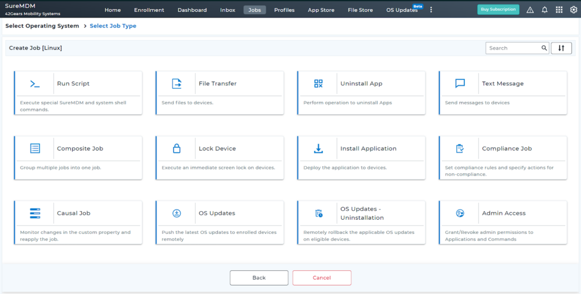Select the OS Updates - Uninstallation title
Viewport: 581px width, 294px height.
(x=362, y=214)
